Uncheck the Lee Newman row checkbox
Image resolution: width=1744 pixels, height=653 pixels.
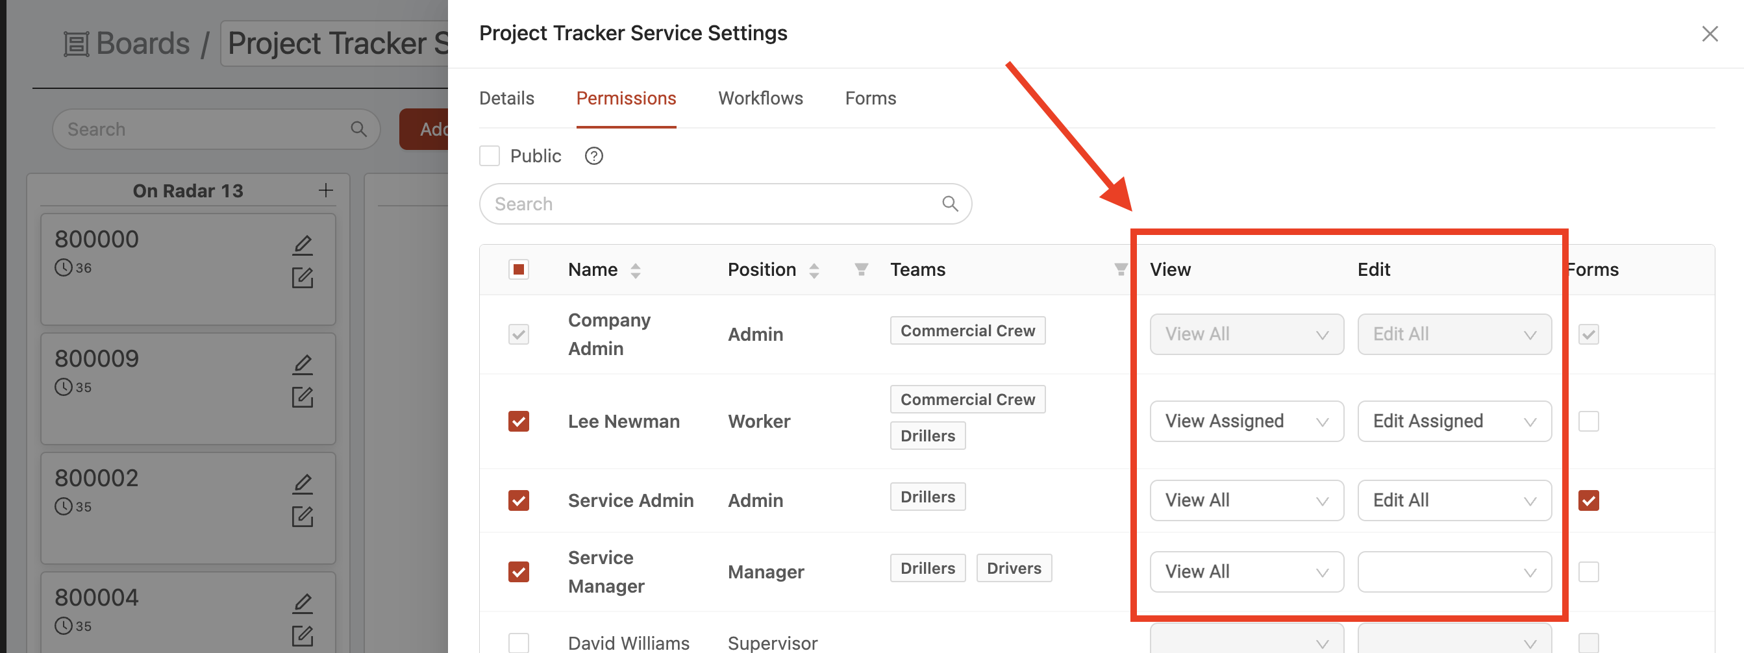click(x=519, y=421)
